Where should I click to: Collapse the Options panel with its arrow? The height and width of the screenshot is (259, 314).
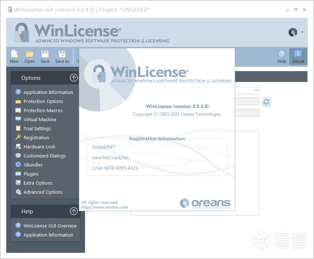74,78
